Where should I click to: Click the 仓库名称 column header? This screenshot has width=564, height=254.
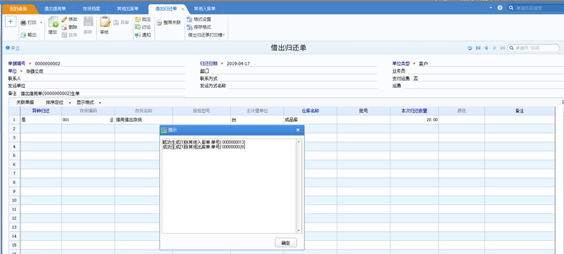tap(311, 111)
